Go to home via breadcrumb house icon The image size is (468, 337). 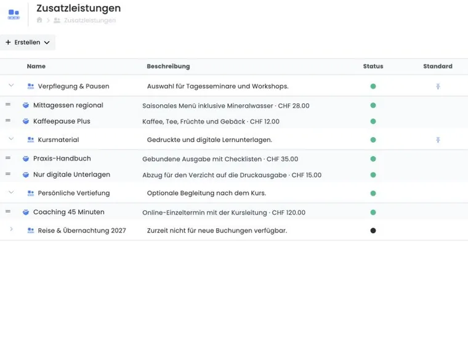[x=39, y=20]
